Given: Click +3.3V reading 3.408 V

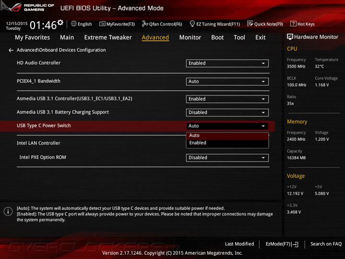Looking at the screenshot, I should [x=294, y=212].
